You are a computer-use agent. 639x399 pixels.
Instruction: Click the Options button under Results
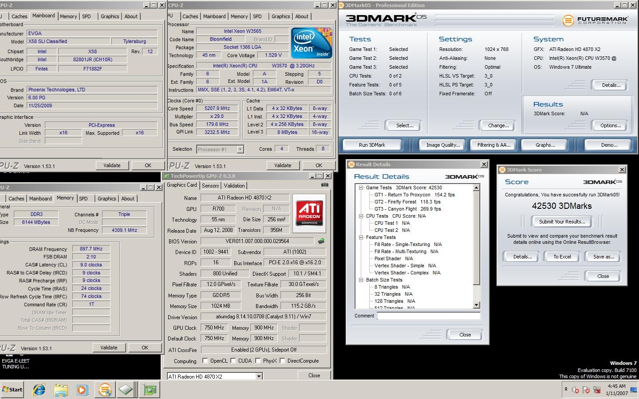(x=611, y=125)
